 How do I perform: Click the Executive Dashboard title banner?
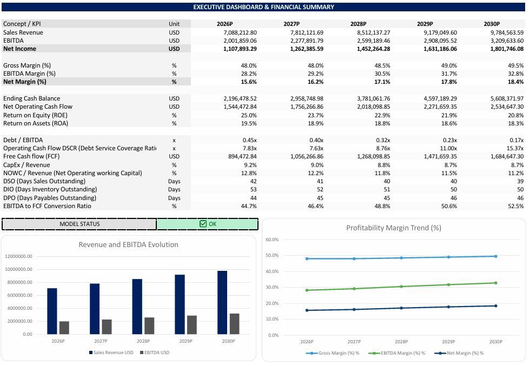coord(263,7)
